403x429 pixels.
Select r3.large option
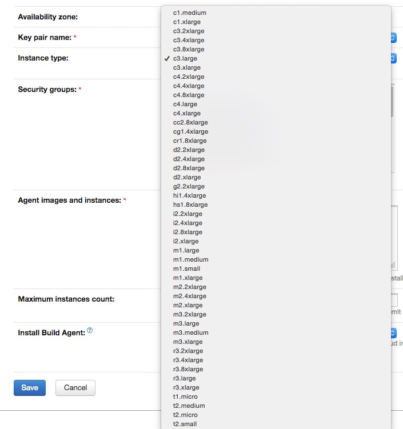[x=276, y=378]
